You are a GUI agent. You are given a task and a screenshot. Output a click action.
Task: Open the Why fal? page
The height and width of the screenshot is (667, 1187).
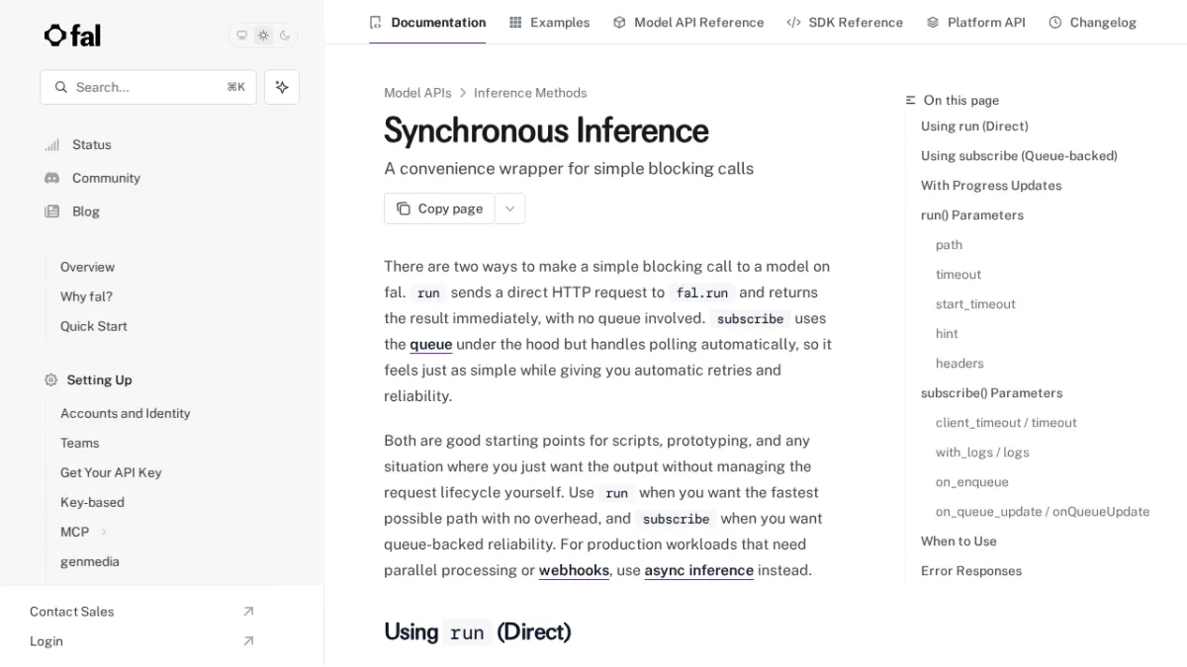tap(86, 296)
